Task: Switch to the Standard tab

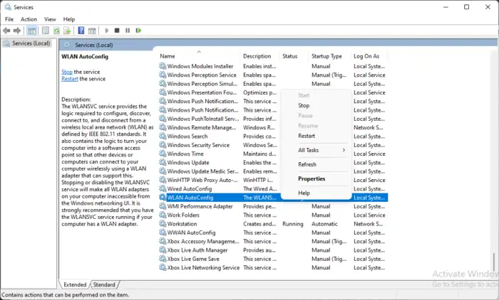Action: 104,284
